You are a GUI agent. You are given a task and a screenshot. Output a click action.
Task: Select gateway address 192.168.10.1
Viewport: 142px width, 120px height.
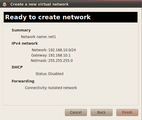click(59, 55)
